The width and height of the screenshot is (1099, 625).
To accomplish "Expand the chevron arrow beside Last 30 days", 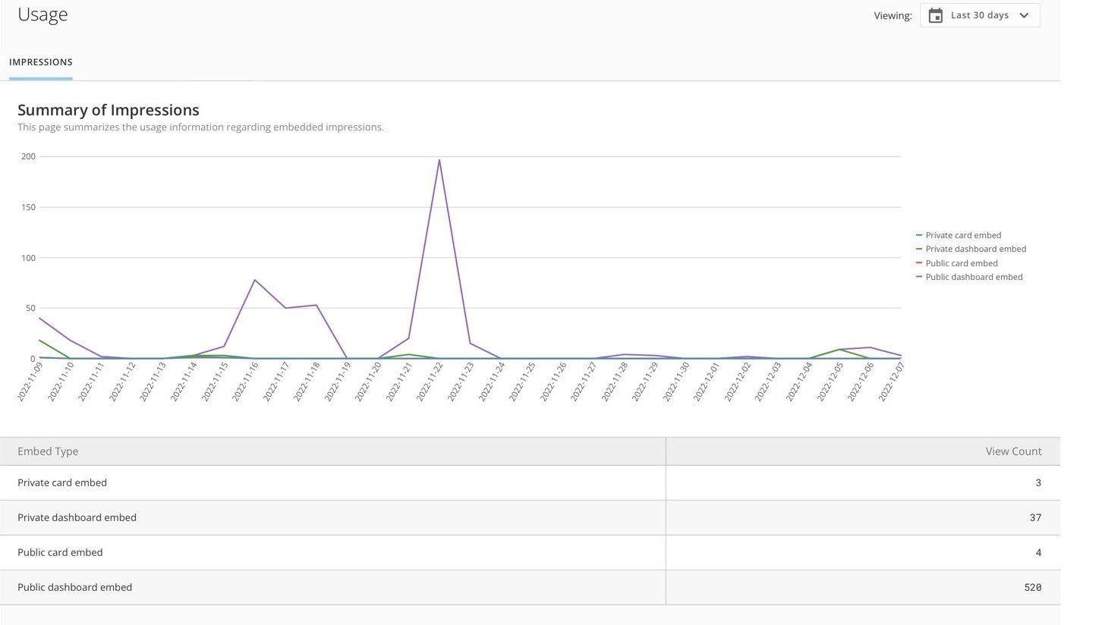I will [1024, 15].
